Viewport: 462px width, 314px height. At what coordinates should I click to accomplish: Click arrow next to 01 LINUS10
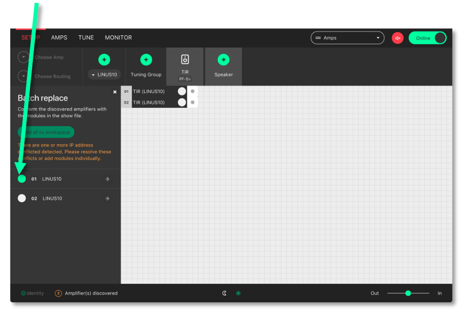point(107,179)
